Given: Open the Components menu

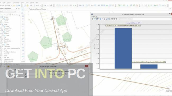Looking at the screenshot, I should [16, 3].
